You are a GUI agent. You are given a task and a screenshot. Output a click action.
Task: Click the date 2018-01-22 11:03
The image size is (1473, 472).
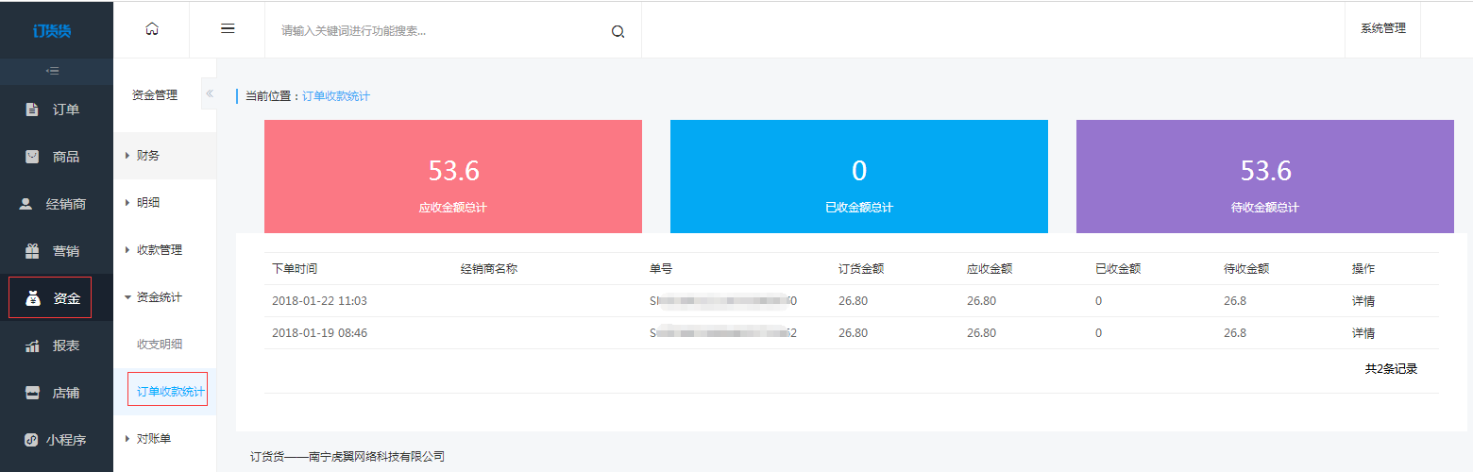(319, 301)
